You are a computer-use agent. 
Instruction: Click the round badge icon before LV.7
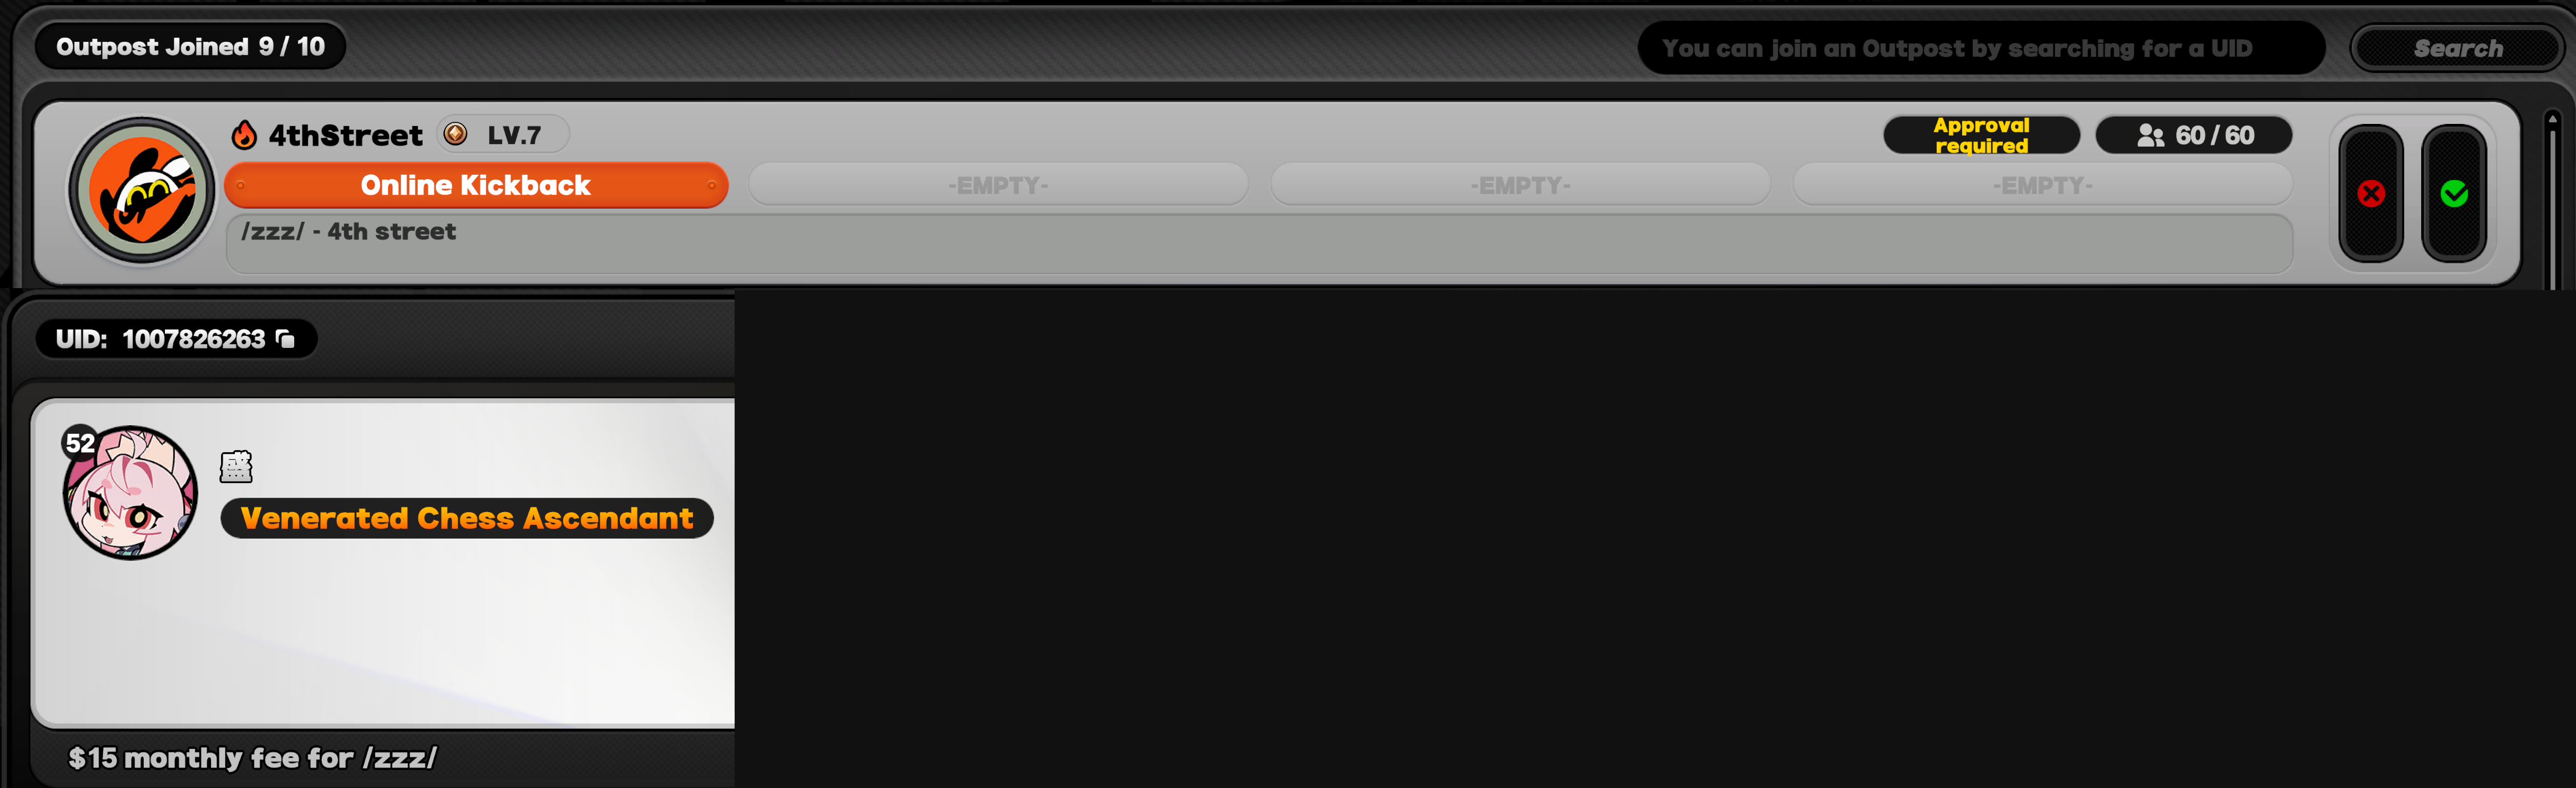click(x=455, y=134)
